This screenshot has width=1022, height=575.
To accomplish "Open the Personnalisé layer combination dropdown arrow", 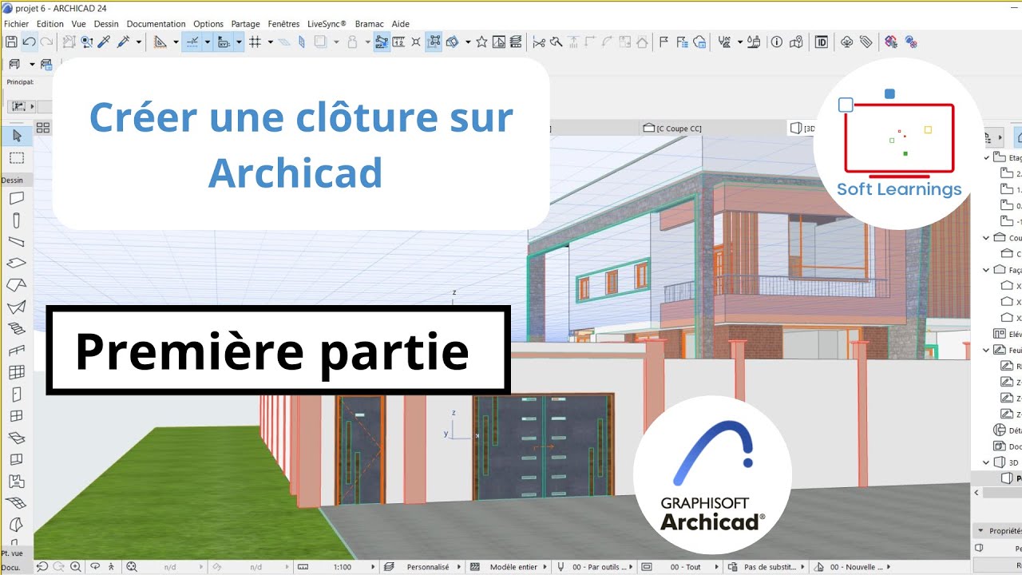I will 459,566.
